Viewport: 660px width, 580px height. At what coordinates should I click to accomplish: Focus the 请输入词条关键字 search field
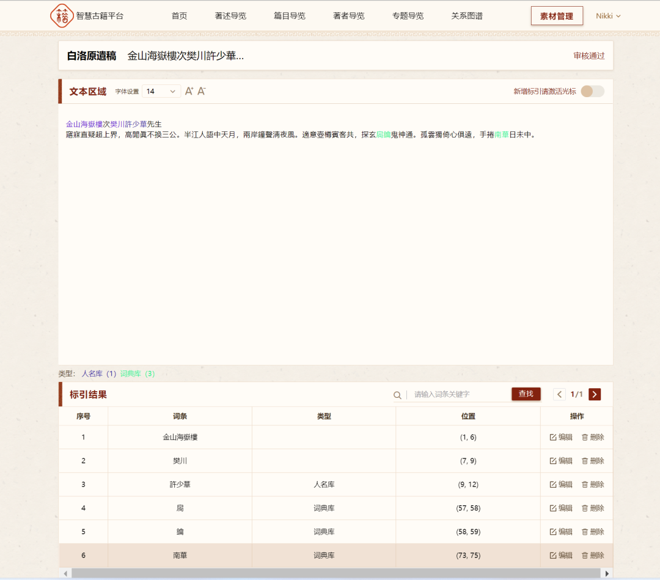click(x=459, y=394)
